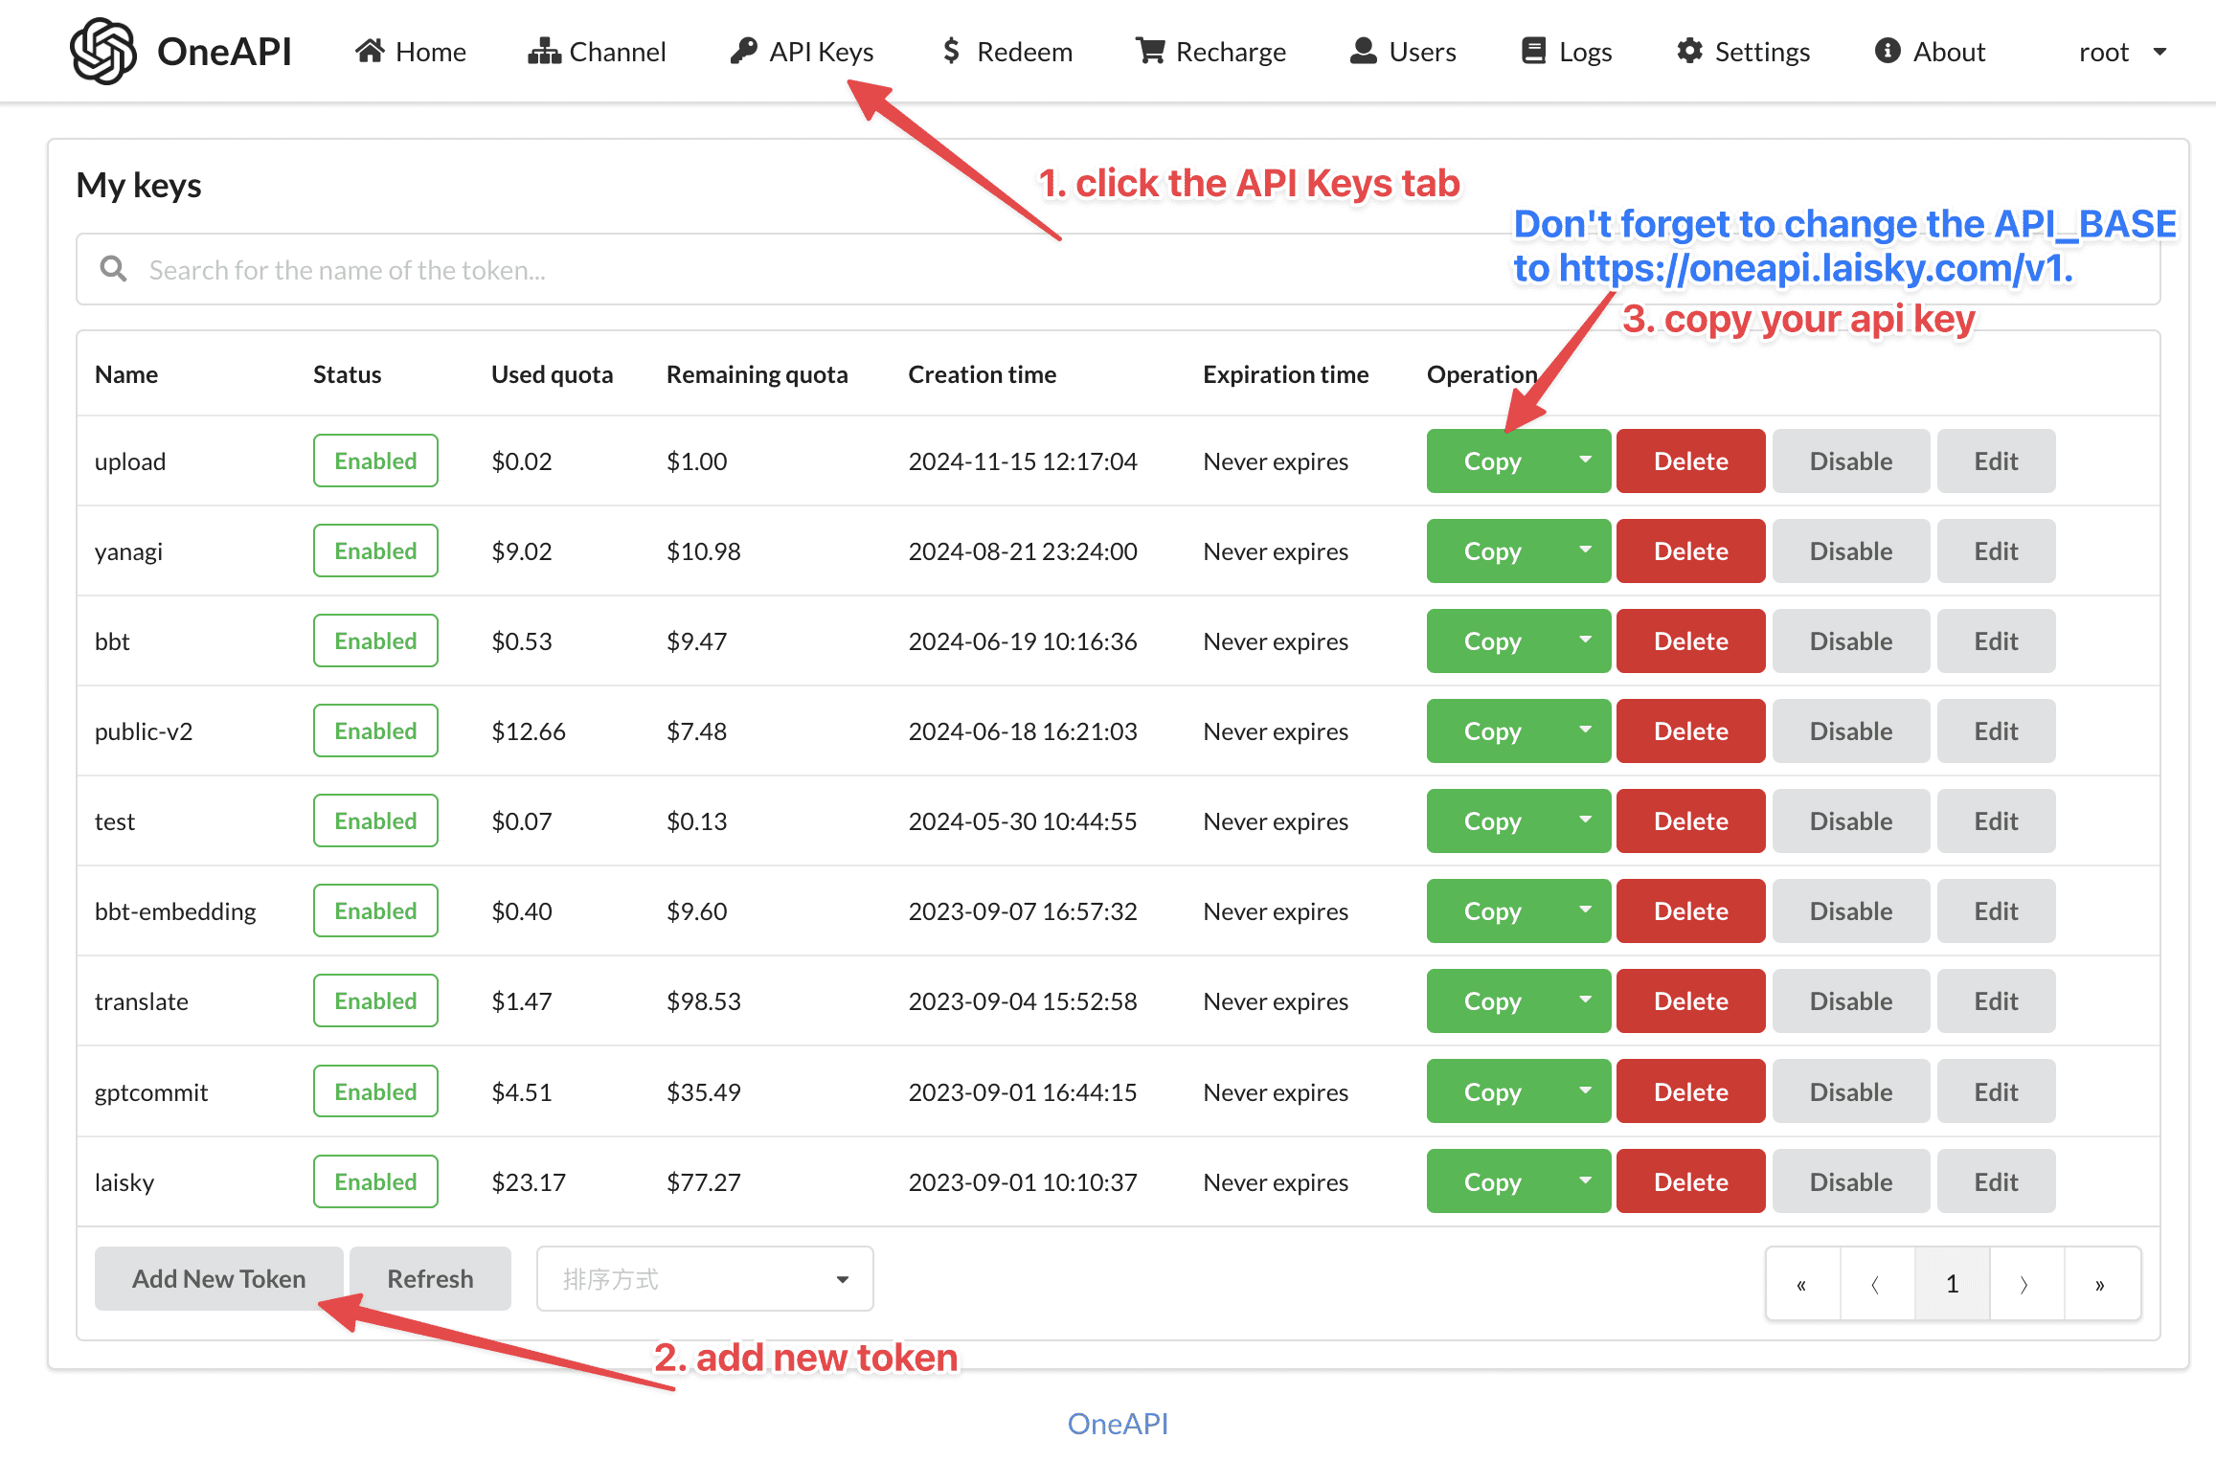The image size is (2216, 1461).
Task: Click the search magnifier icon
Action: (114, 269)
